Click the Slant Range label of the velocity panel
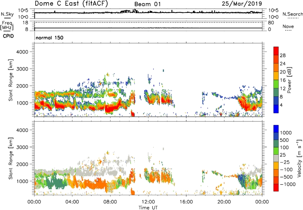This screenshot has width=303, height=210. point(11,158)
